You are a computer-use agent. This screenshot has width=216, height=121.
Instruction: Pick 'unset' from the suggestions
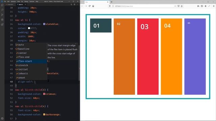31,78
